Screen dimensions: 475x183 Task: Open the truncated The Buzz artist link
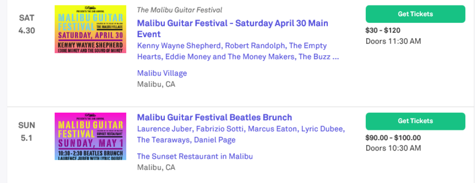click(318, 57)
